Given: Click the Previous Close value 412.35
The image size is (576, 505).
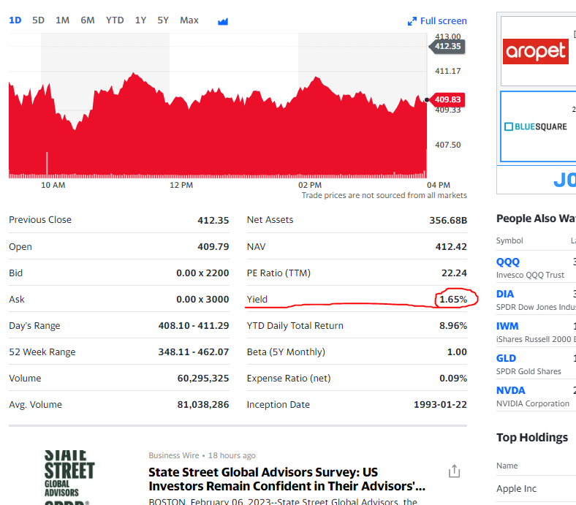Looking at the screenshot, I should [213, 220].
